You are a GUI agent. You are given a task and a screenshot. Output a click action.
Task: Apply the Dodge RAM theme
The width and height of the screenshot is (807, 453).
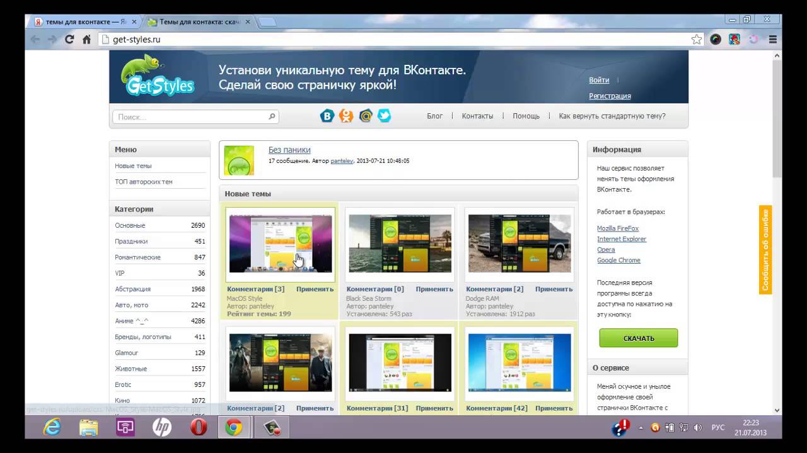(x=554, y=289)
